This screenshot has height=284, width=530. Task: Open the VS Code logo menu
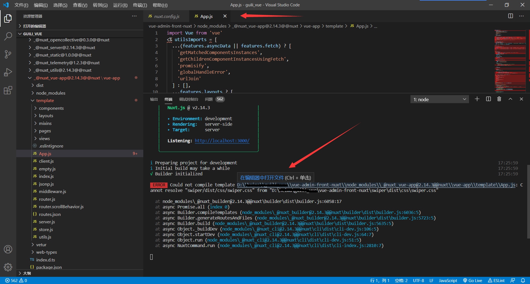click(6, 5)
